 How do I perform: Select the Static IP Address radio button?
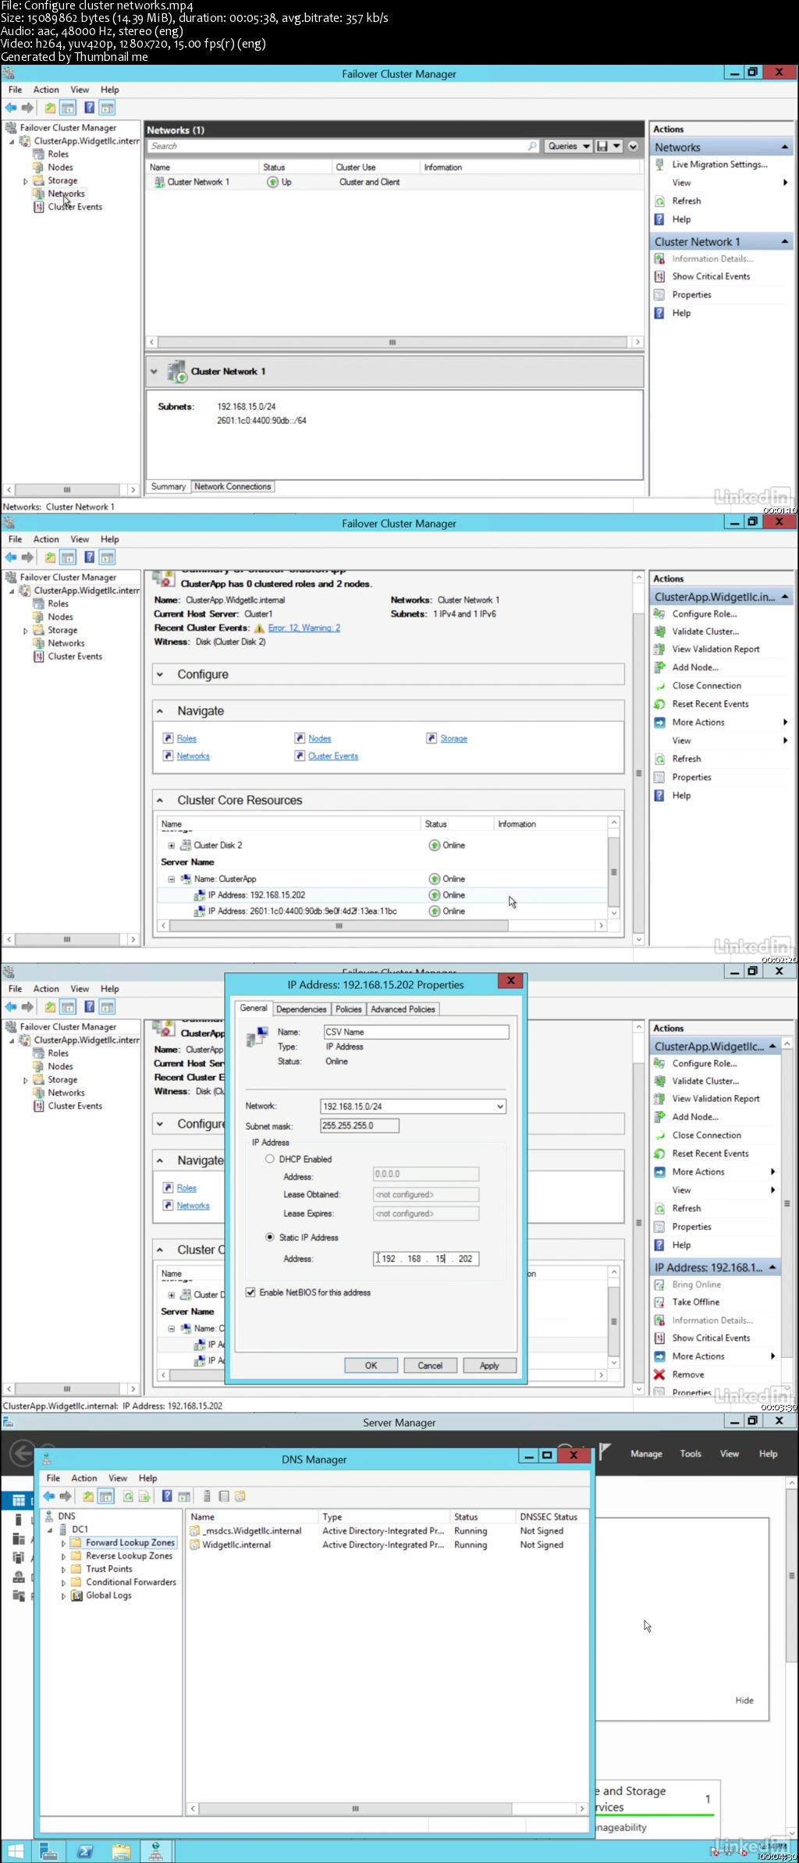[270, 1237]
